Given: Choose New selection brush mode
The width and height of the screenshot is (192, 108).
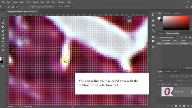Looking at the screenshot, I should pos(8,7).
